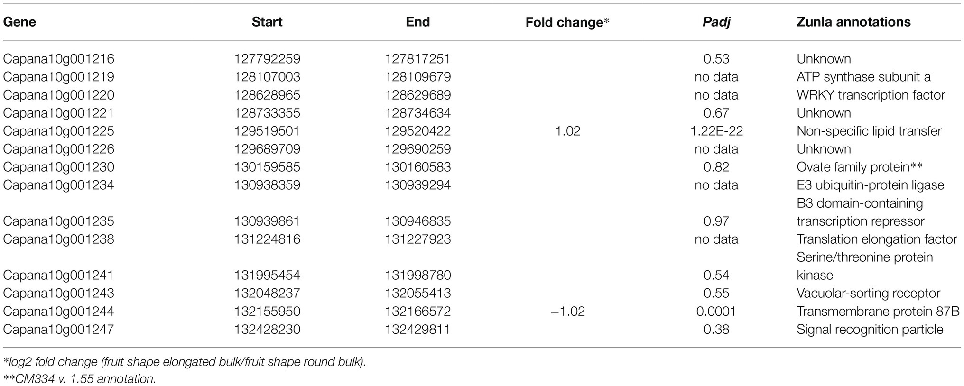This screenshot has width=964, height=386.
Task: Click the 1.22E-22 Padj value
Action: coord(716,131)
